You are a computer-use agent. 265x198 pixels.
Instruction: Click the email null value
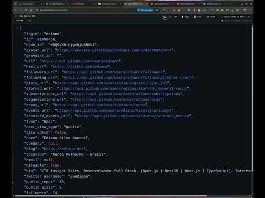point(48,160)
